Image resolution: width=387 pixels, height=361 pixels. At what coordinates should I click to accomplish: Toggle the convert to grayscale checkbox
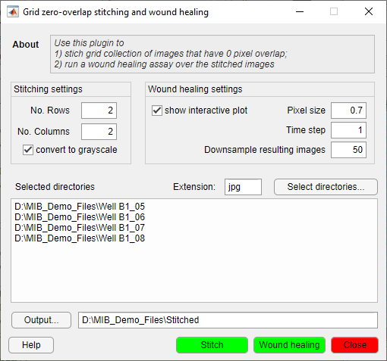28,150
